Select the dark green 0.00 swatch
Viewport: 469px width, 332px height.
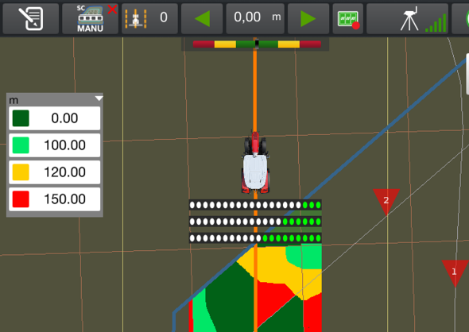click(21, 118)
